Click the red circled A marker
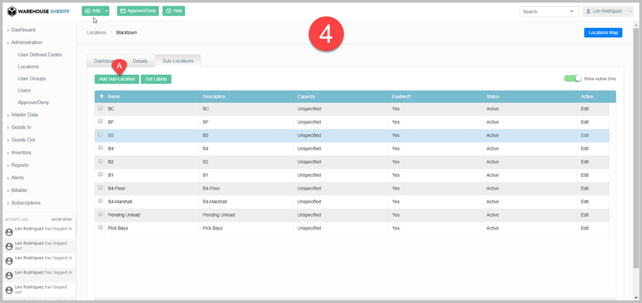This screenshot has height=303, width=642. (x=117, y=64)
